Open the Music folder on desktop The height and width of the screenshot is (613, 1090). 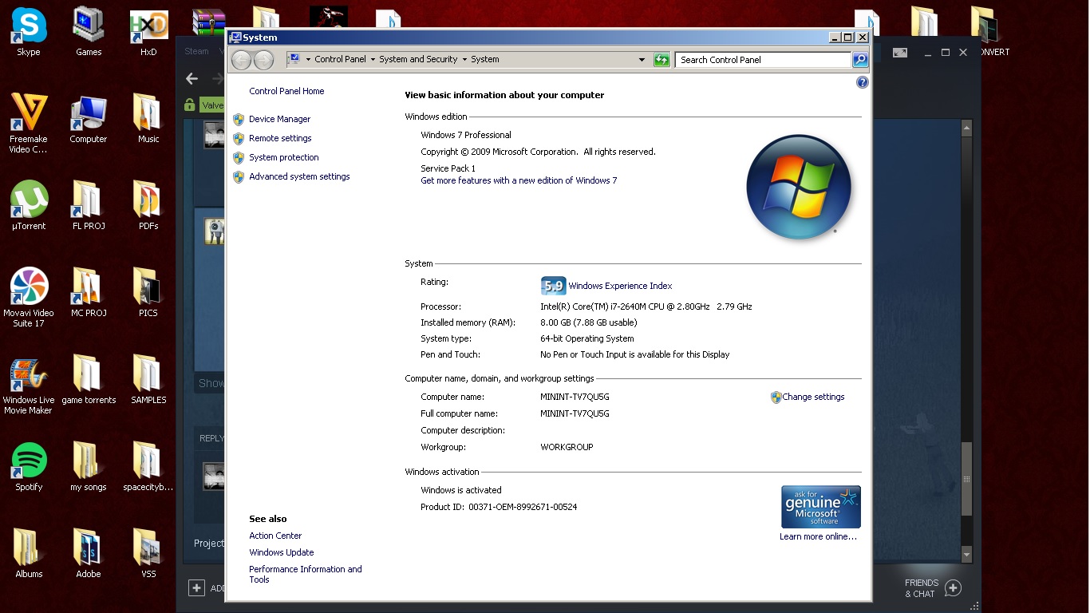pyautogui.click(x=148, y=119)
